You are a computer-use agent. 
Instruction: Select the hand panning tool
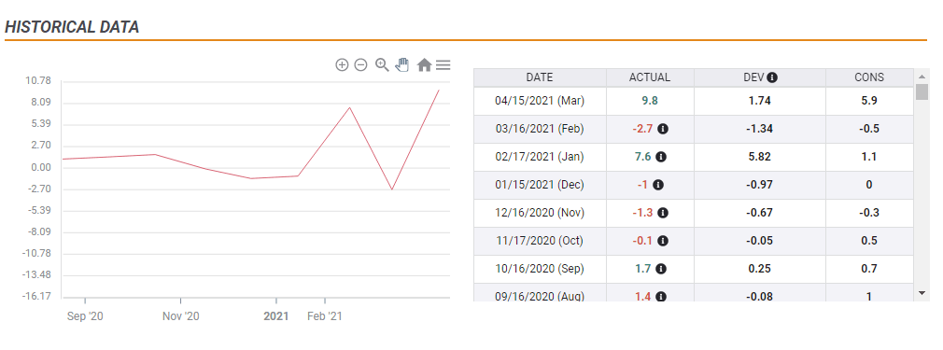(401, 64)
